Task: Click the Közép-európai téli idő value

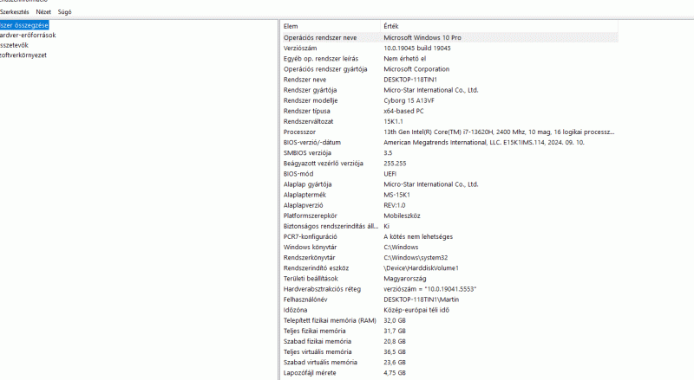Action: coord(416,310)
